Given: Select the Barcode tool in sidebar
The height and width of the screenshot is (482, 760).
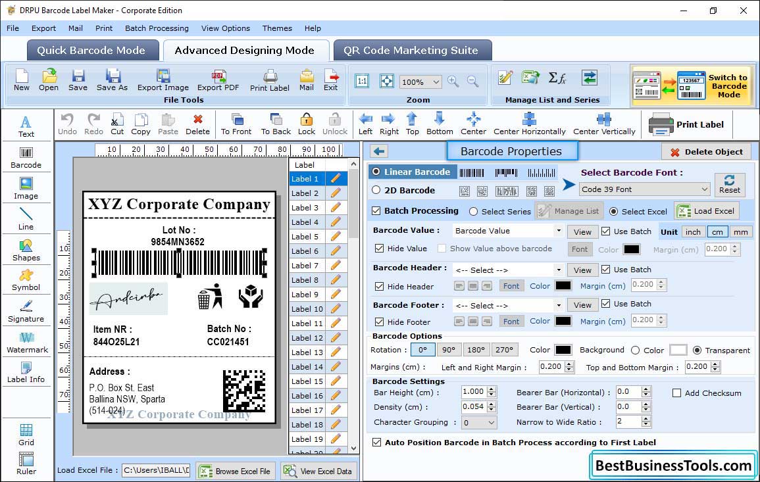Looking at the screenshot, I should [26, 158].
